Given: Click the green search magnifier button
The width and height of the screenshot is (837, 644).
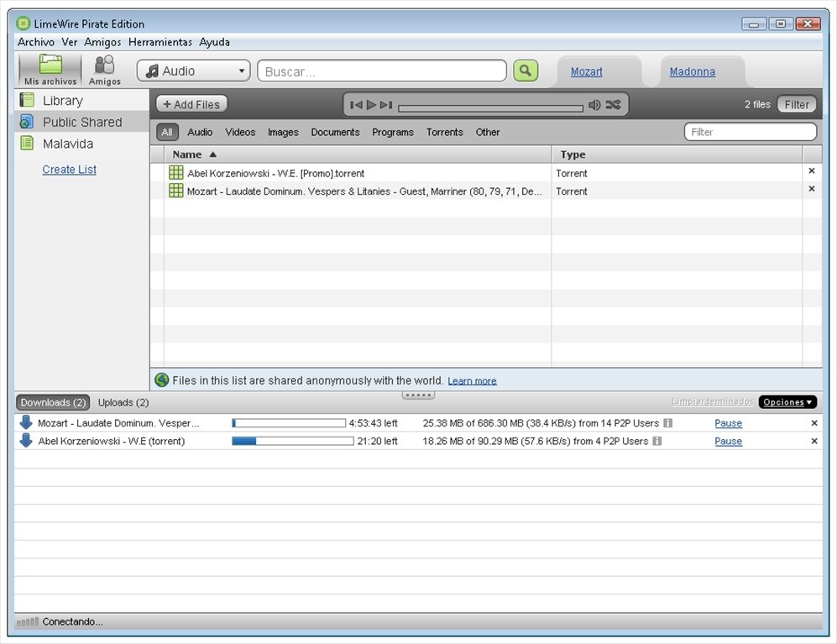Looking at the screenshot, I should coord(526,71).
